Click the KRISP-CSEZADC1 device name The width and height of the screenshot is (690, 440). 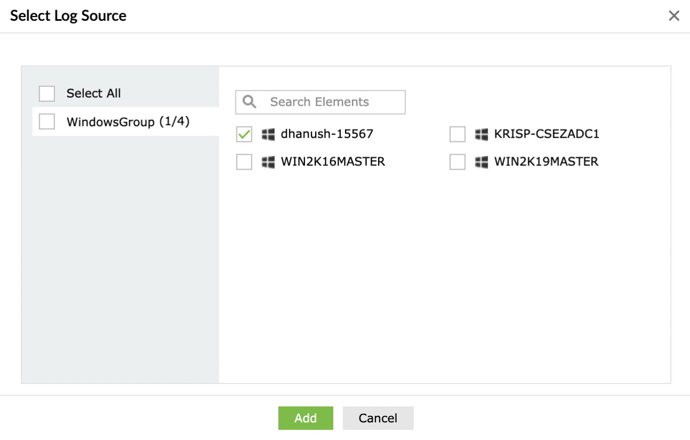pyautogui.click(x=547, y=134)
